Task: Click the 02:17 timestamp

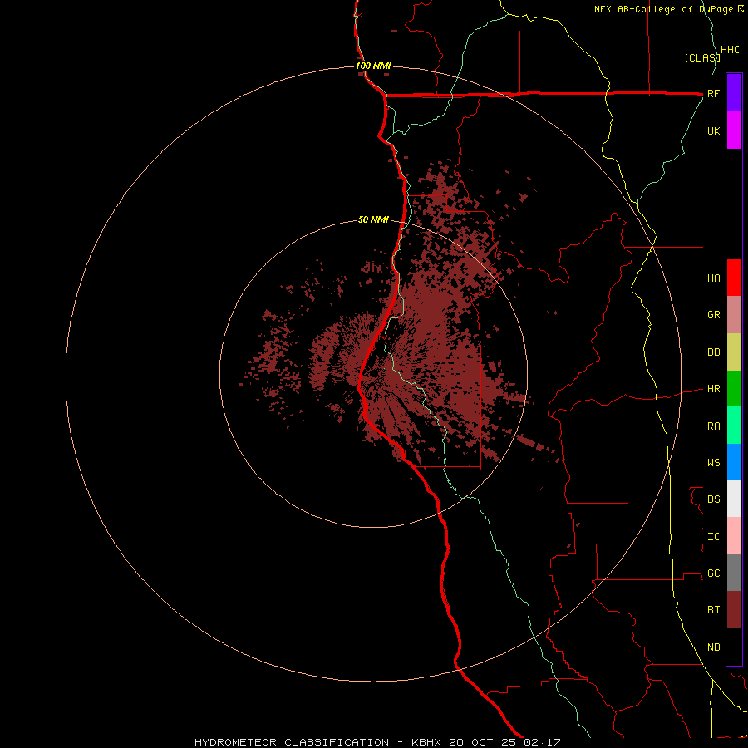Action: [542, 742]
